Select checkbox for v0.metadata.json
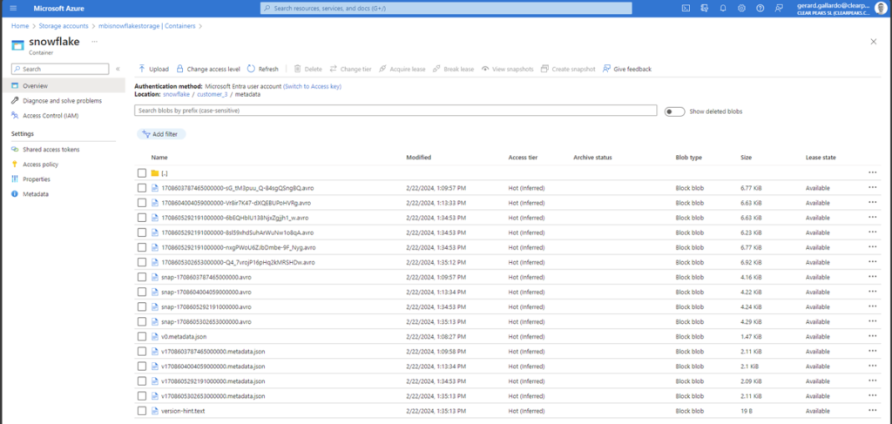892x424 pixels. [x=142, y=336]
